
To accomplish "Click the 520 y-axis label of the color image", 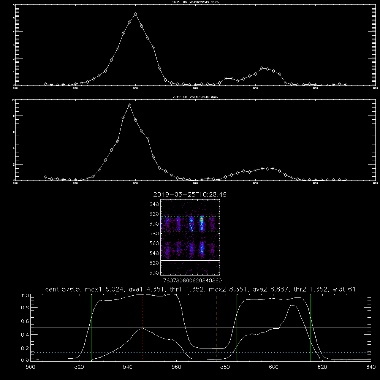I will [154, 263].
